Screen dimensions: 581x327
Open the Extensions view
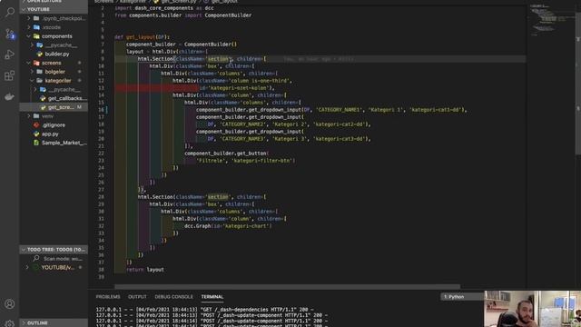pos(10,75)
